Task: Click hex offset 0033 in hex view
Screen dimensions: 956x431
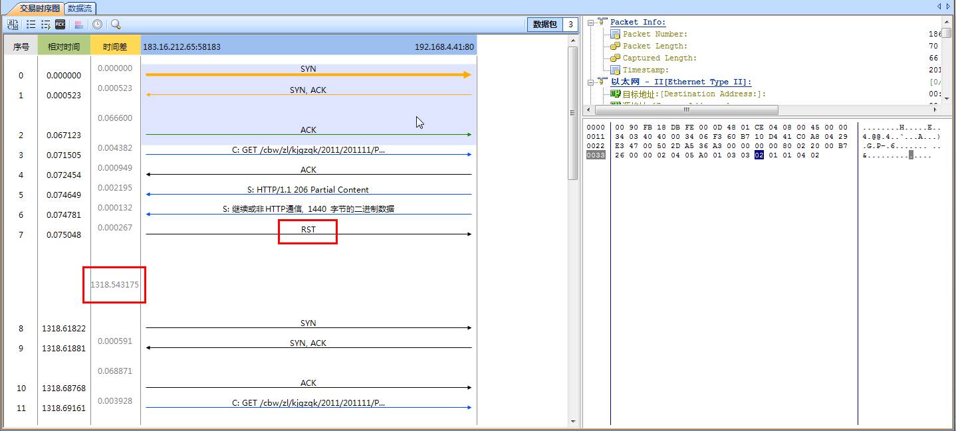Action: pos(596,155)
